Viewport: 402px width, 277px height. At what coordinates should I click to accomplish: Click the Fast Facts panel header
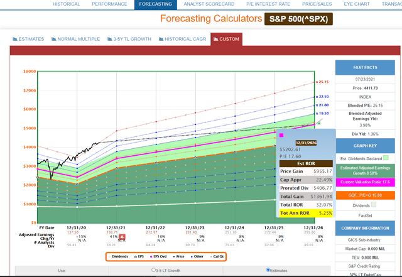click(365, 67)
